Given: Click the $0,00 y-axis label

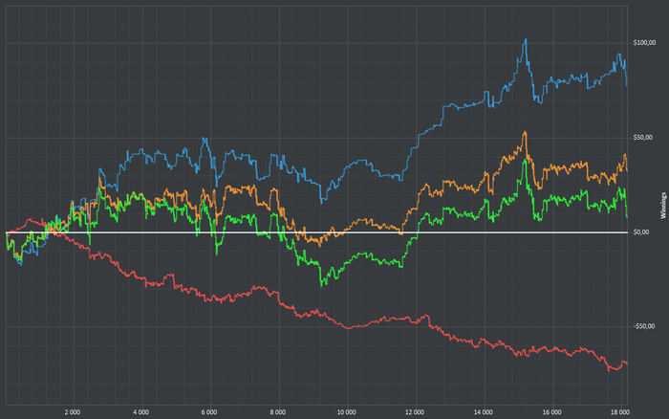Looking at the screenshot, I should (641, 232).
